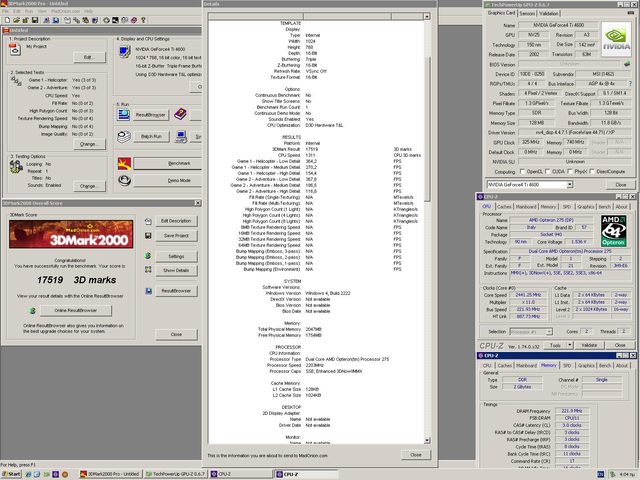Expand the CPU-Z Tools dropdown arrow
The width and height of the screenshot is (640, 480).
pyautogui.click(x=570, y=345)
